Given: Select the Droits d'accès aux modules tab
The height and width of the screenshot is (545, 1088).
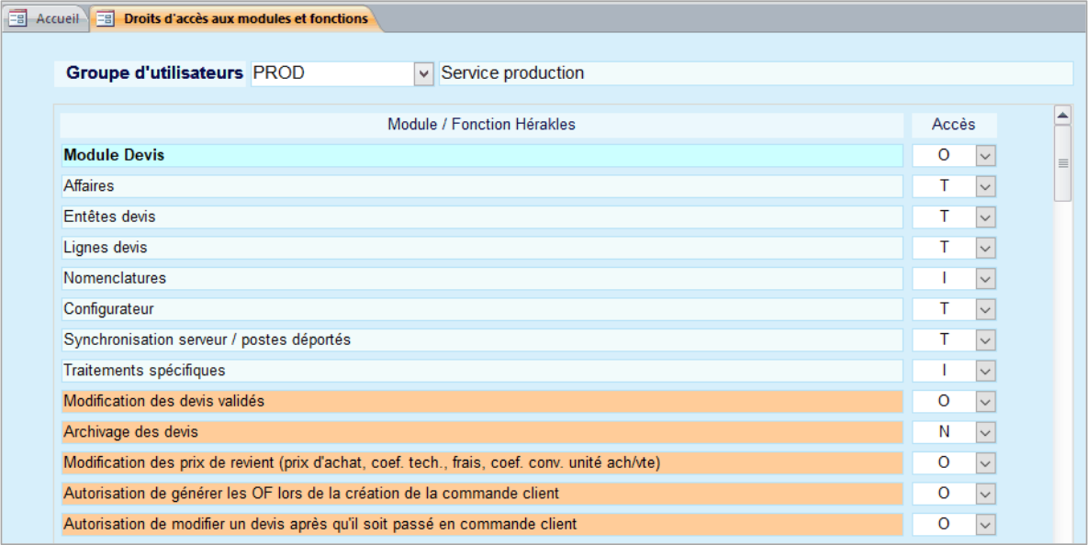Looking at the screenshot, I should 245,19.
